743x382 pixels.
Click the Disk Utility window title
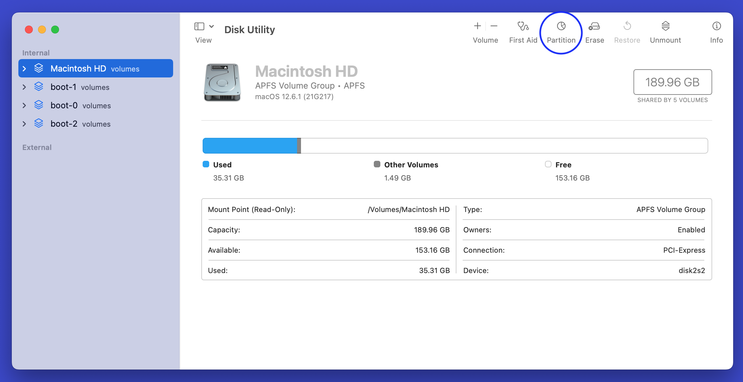click(250, 30)
